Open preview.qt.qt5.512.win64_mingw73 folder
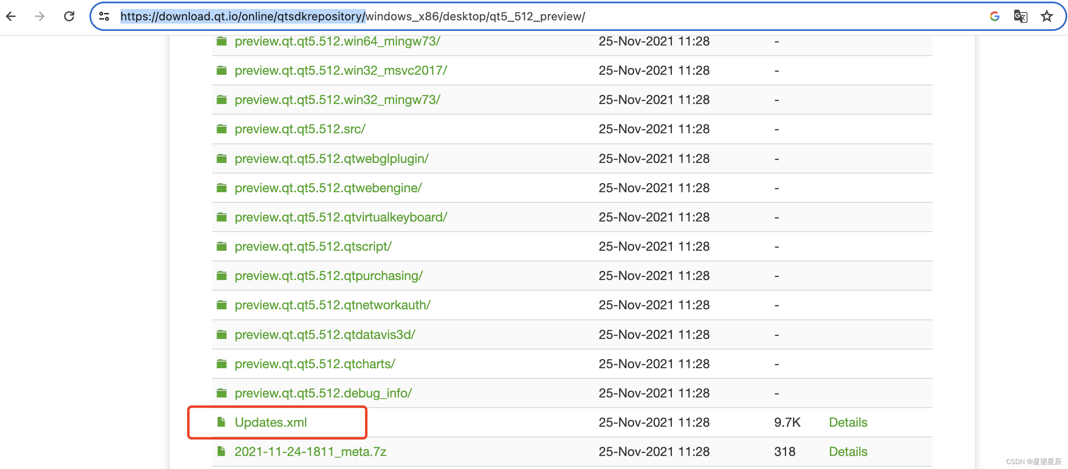 pos(337,41)
